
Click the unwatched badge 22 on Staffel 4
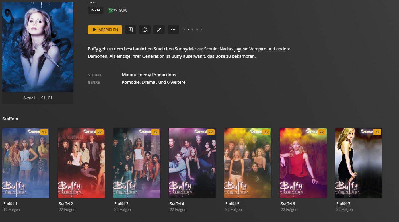click(x=210, y=132)
